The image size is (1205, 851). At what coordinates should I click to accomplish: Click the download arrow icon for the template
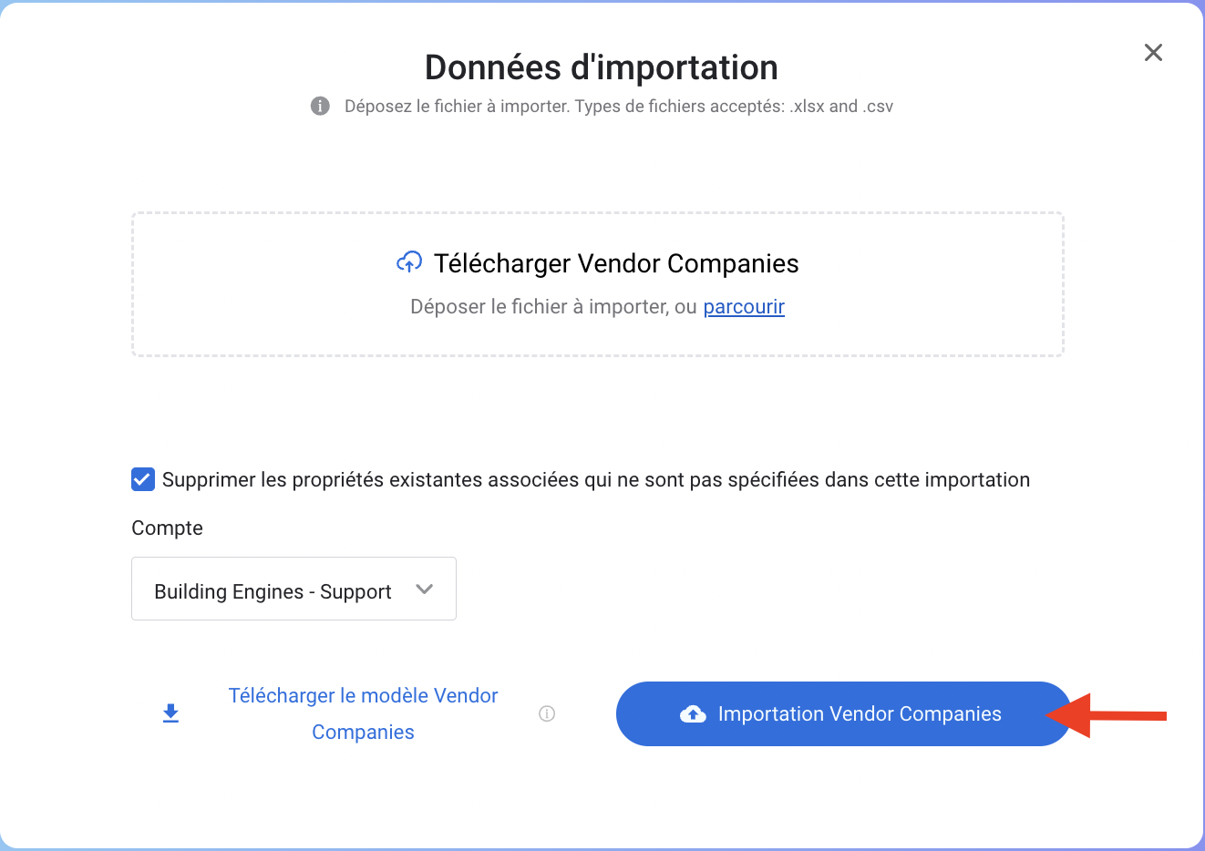coord(170,713)
